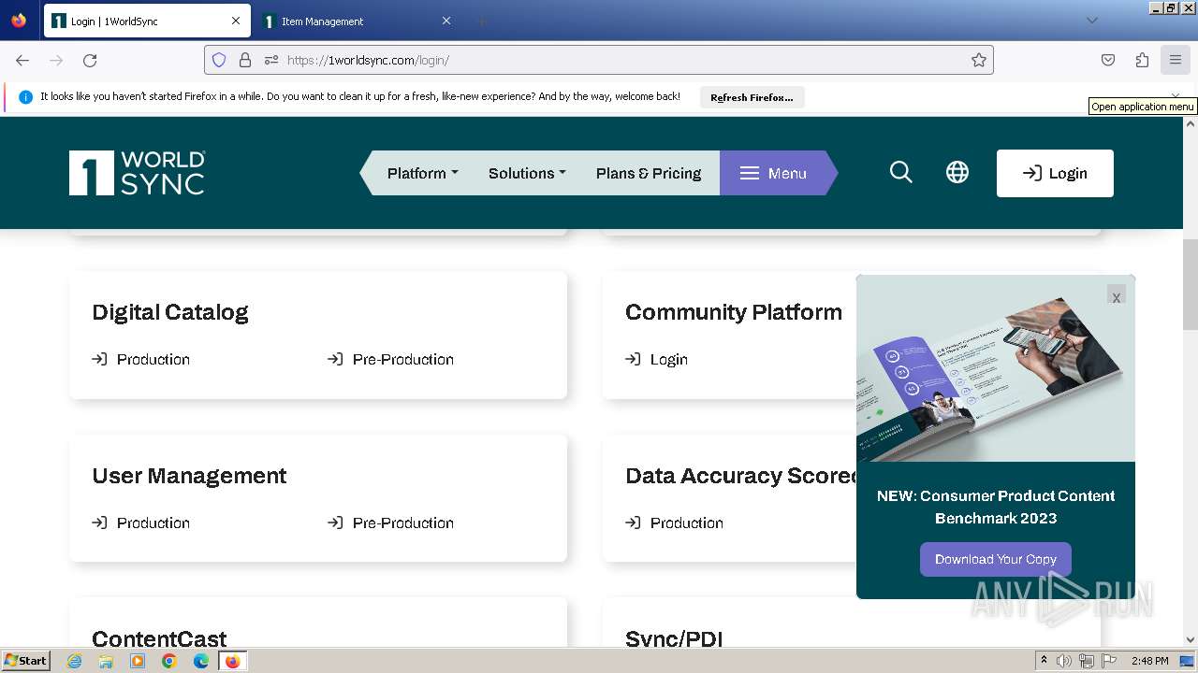Viewport: 1198px width, 673px height.
Task: Expand the Solutions dropdown
Action: point(527,173)
